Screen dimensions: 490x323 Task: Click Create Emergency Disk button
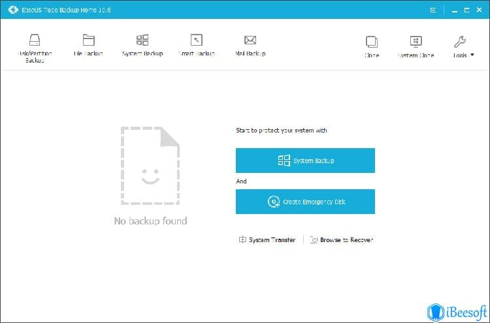[x=305, y=202]
